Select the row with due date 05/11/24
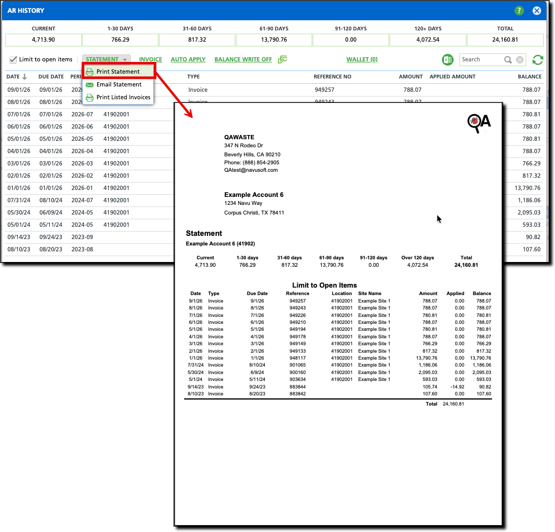555x532 pixels. 89,225
